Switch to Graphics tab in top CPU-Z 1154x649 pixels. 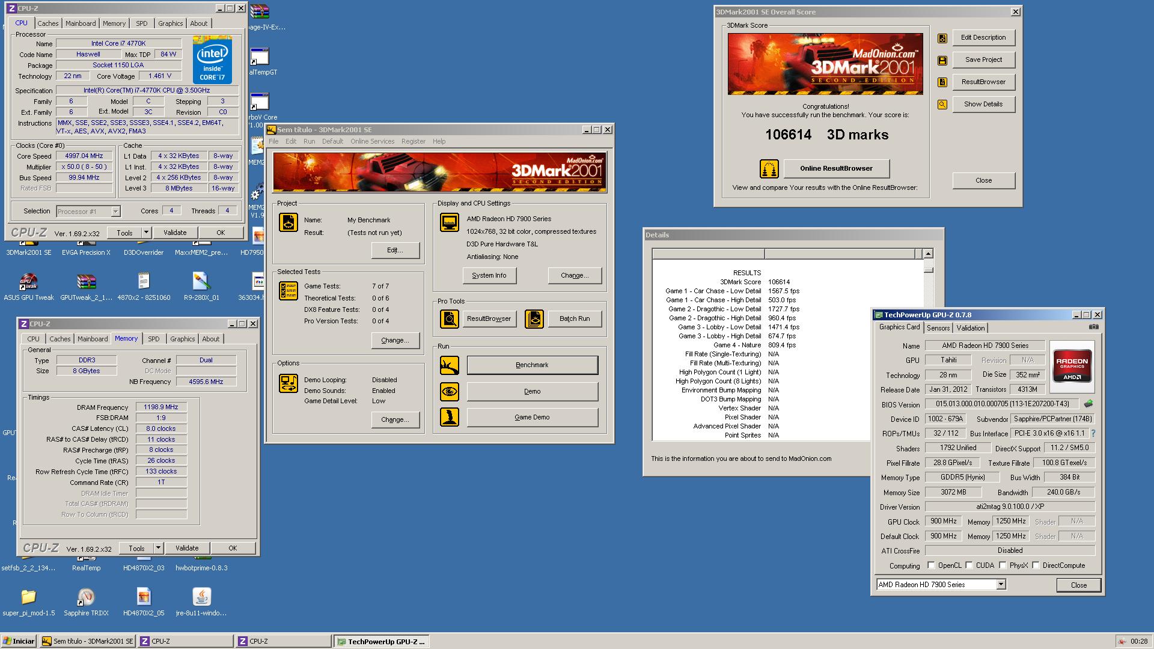(170, 23)
